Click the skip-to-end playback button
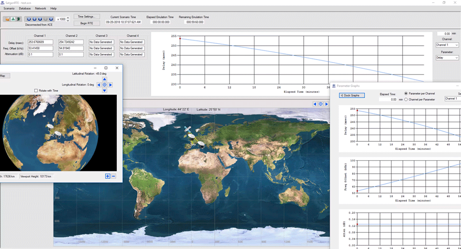 [x=51, y=19]
